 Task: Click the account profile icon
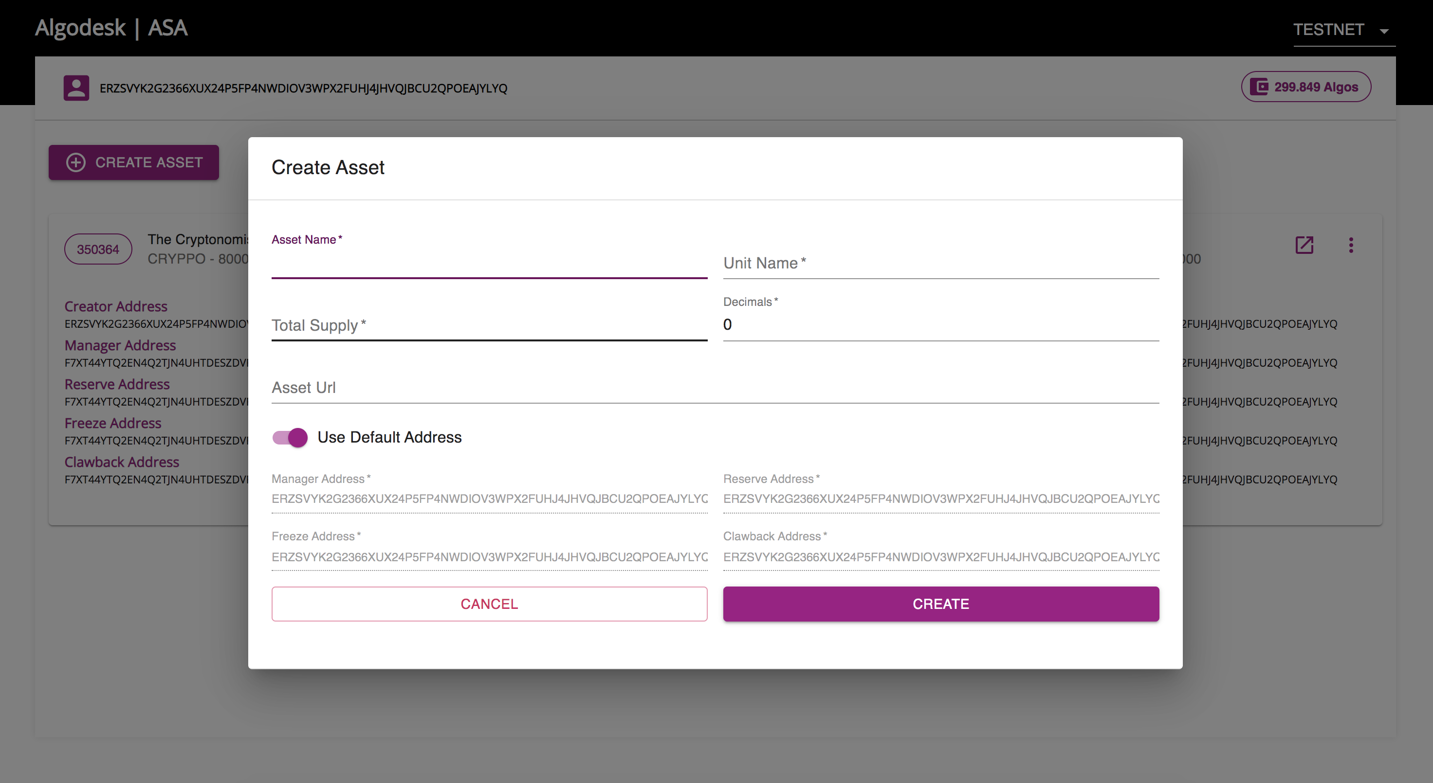coord(76,88)
